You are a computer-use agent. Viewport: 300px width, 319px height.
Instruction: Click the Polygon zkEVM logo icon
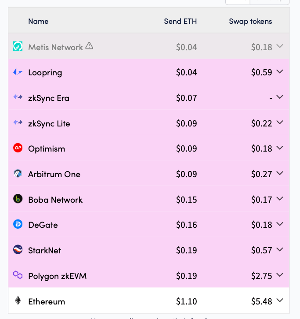(18, 275)
